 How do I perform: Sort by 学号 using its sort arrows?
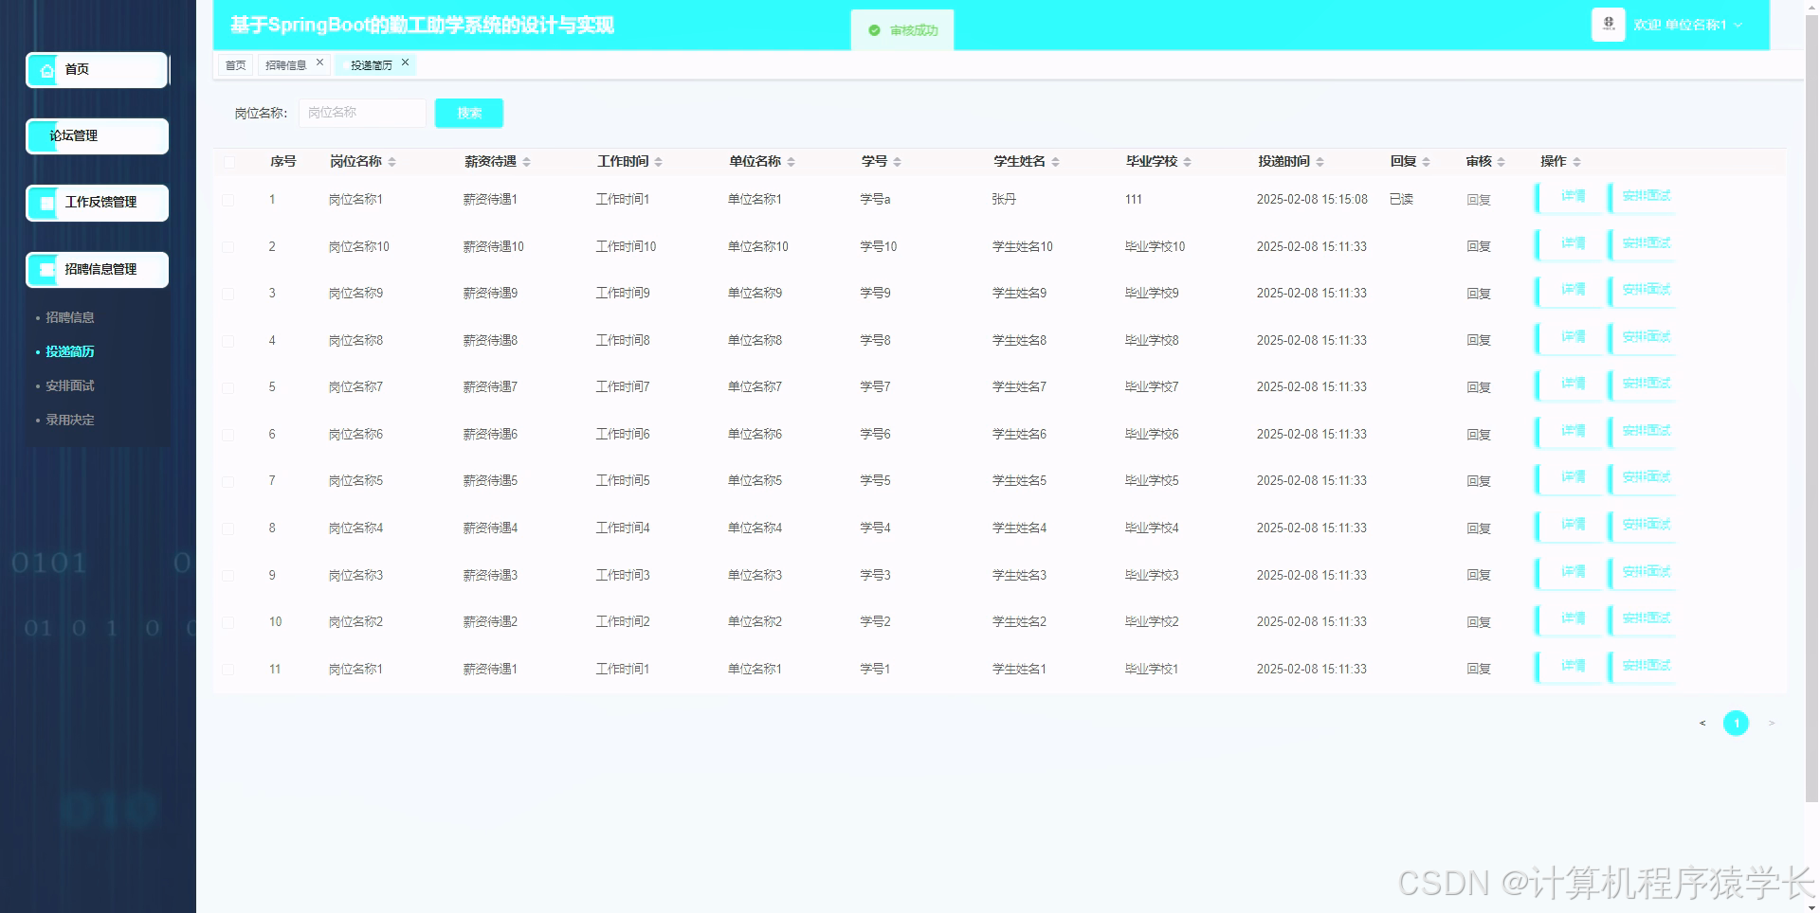click(x=897, y=162)
